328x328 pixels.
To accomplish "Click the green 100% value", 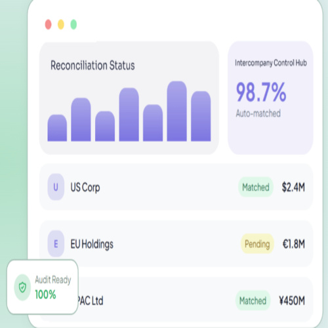I will pyautogui.click(x=45, y=295).
